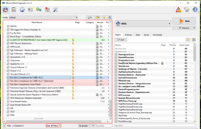Toggle the Fuz Ro Doh mod checkbox
The height and width of the screenshot is (129, 201).
point(8,33)
